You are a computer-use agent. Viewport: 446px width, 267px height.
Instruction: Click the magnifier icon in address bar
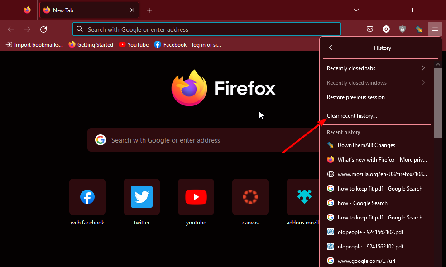[80, 29]
